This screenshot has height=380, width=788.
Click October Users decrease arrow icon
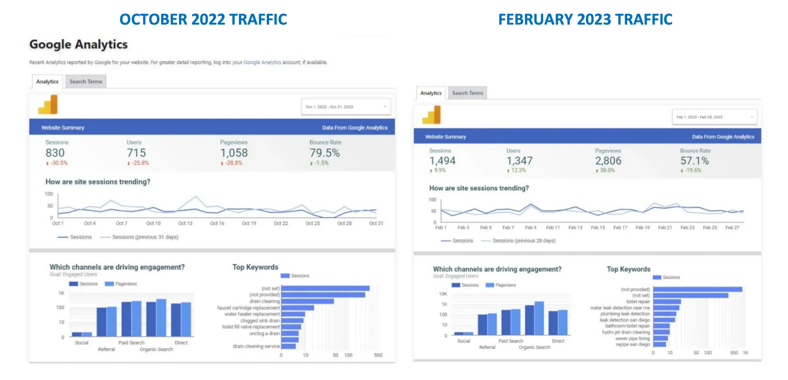pos(128,163)
